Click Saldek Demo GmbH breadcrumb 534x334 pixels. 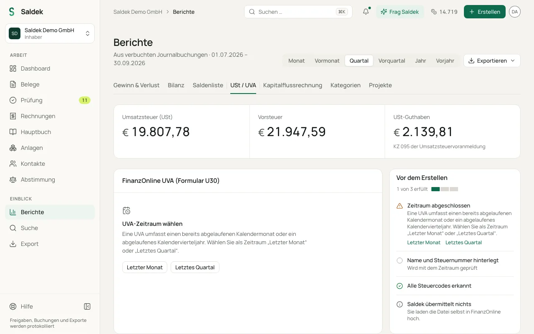point(138,12)
